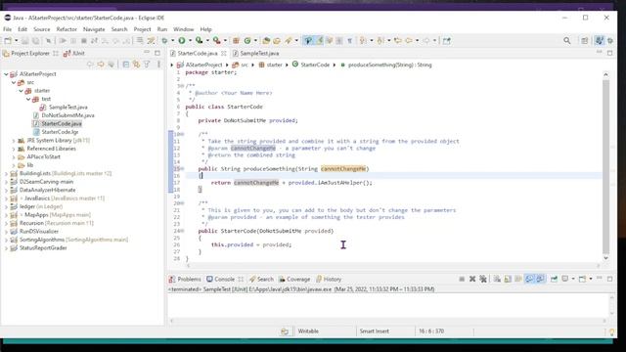Click AStarterProject in the editor breadcrumb

(x=203, y=65)
